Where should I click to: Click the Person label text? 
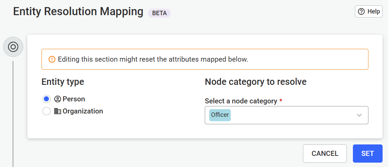(x=74, y=99)
